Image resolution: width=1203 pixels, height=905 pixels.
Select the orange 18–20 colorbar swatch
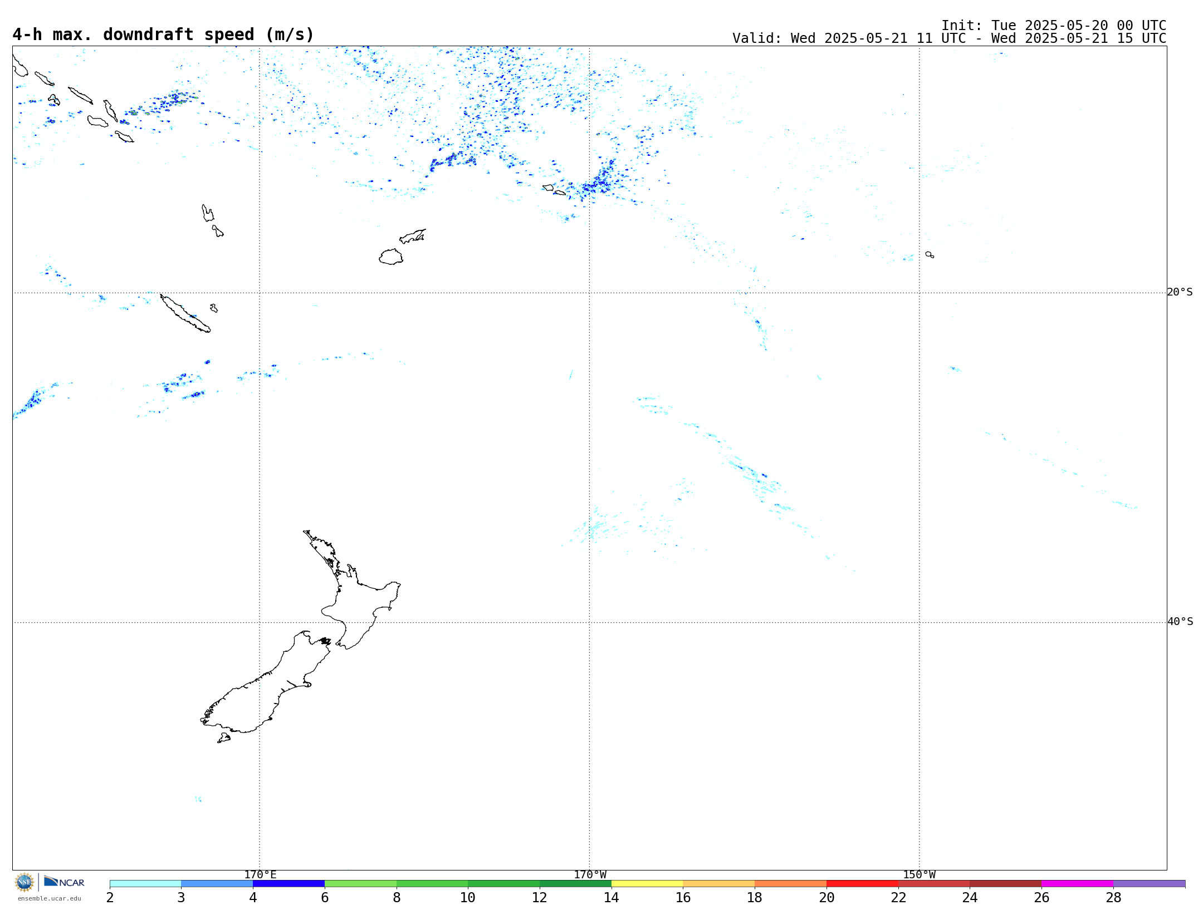[790, 883]
